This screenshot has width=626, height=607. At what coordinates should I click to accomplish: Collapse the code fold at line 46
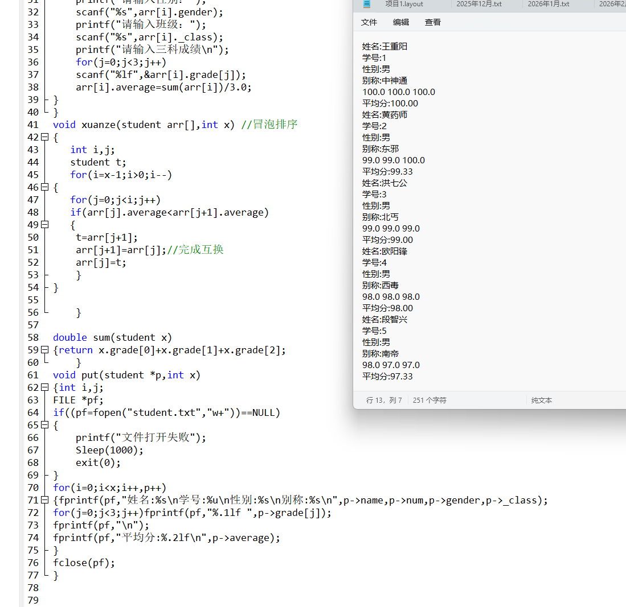click(x=44, y=187)
